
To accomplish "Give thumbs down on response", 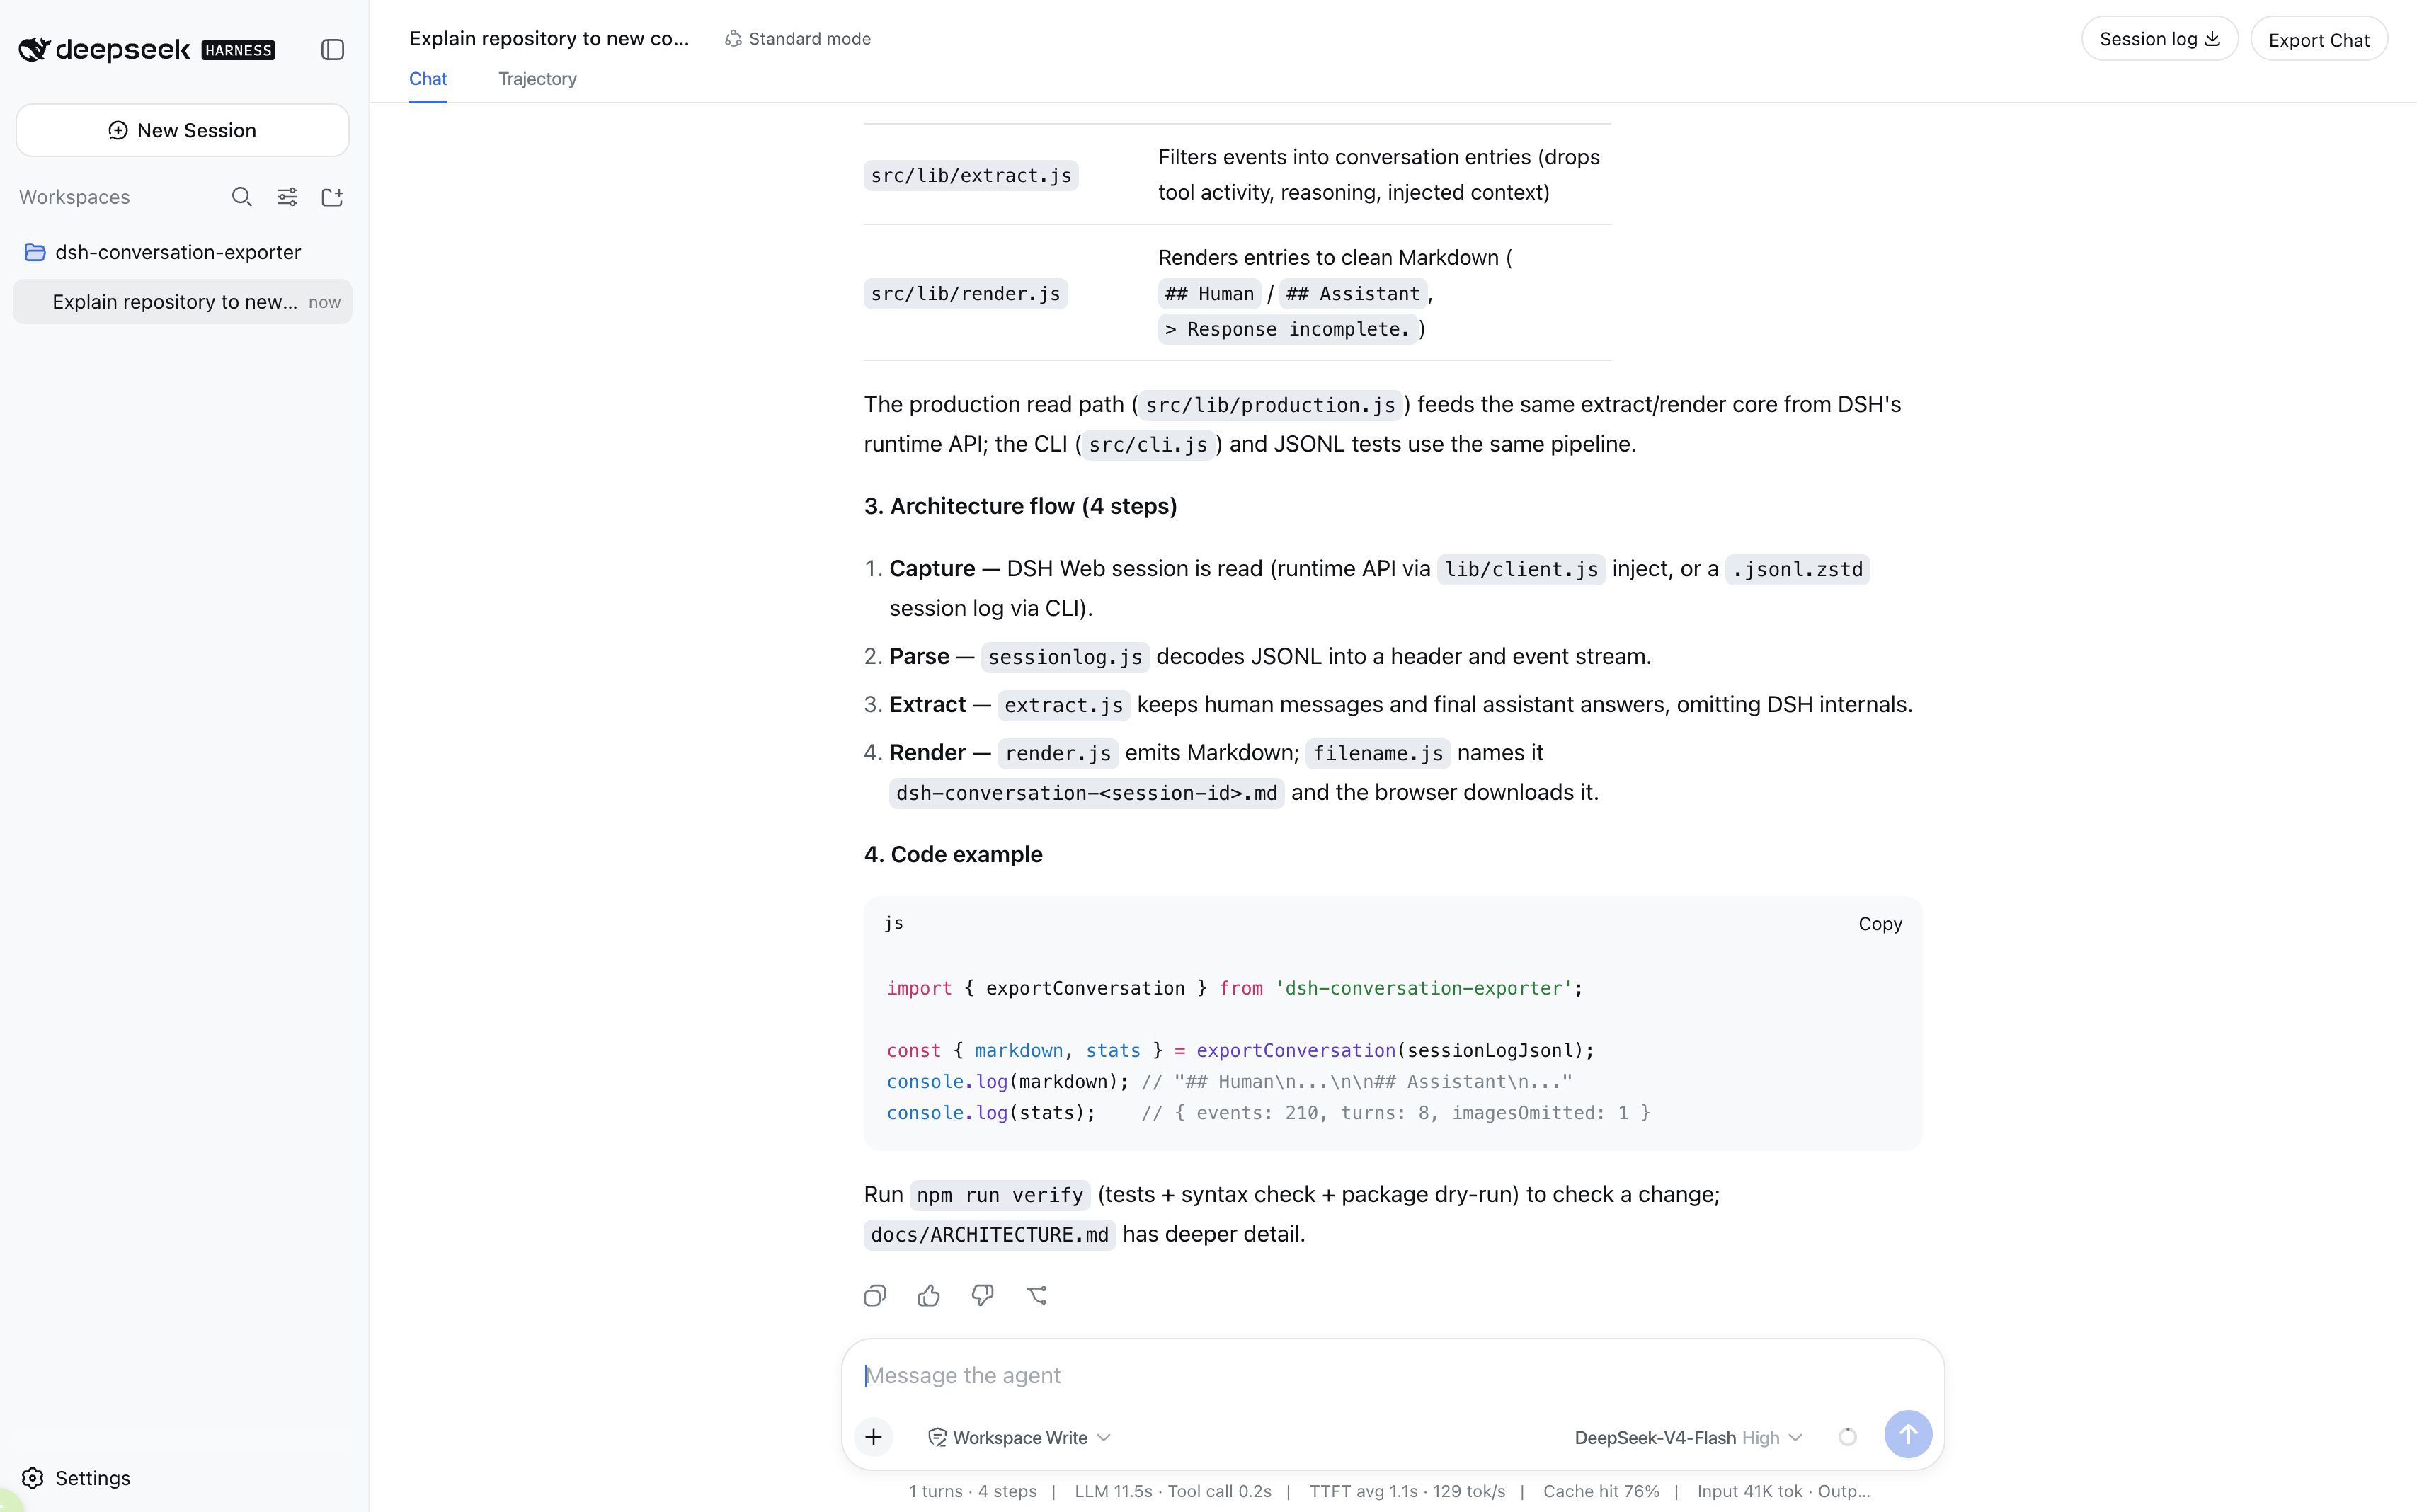I will [983, 1295].
